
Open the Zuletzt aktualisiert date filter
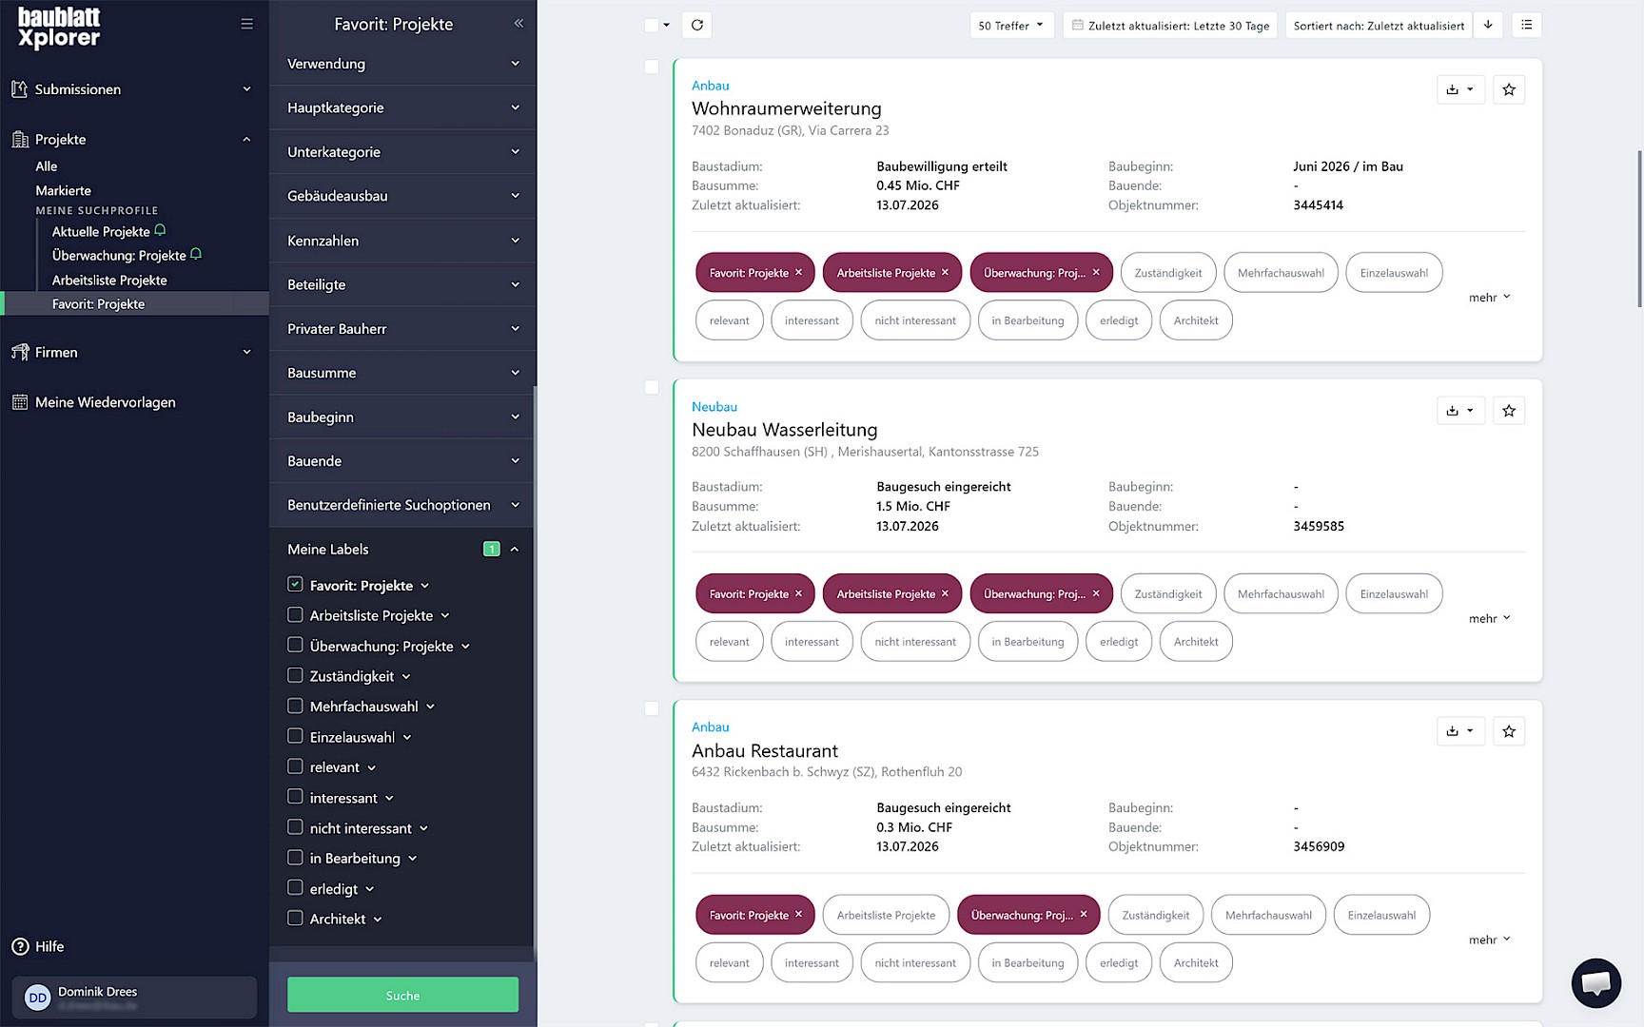click(x=1170, y=26)
